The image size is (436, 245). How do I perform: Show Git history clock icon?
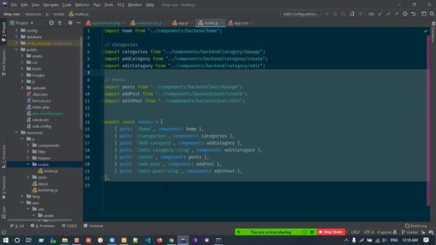[x=405, y=14]
